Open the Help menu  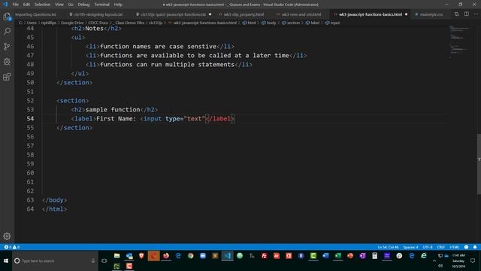click(118, 5)
